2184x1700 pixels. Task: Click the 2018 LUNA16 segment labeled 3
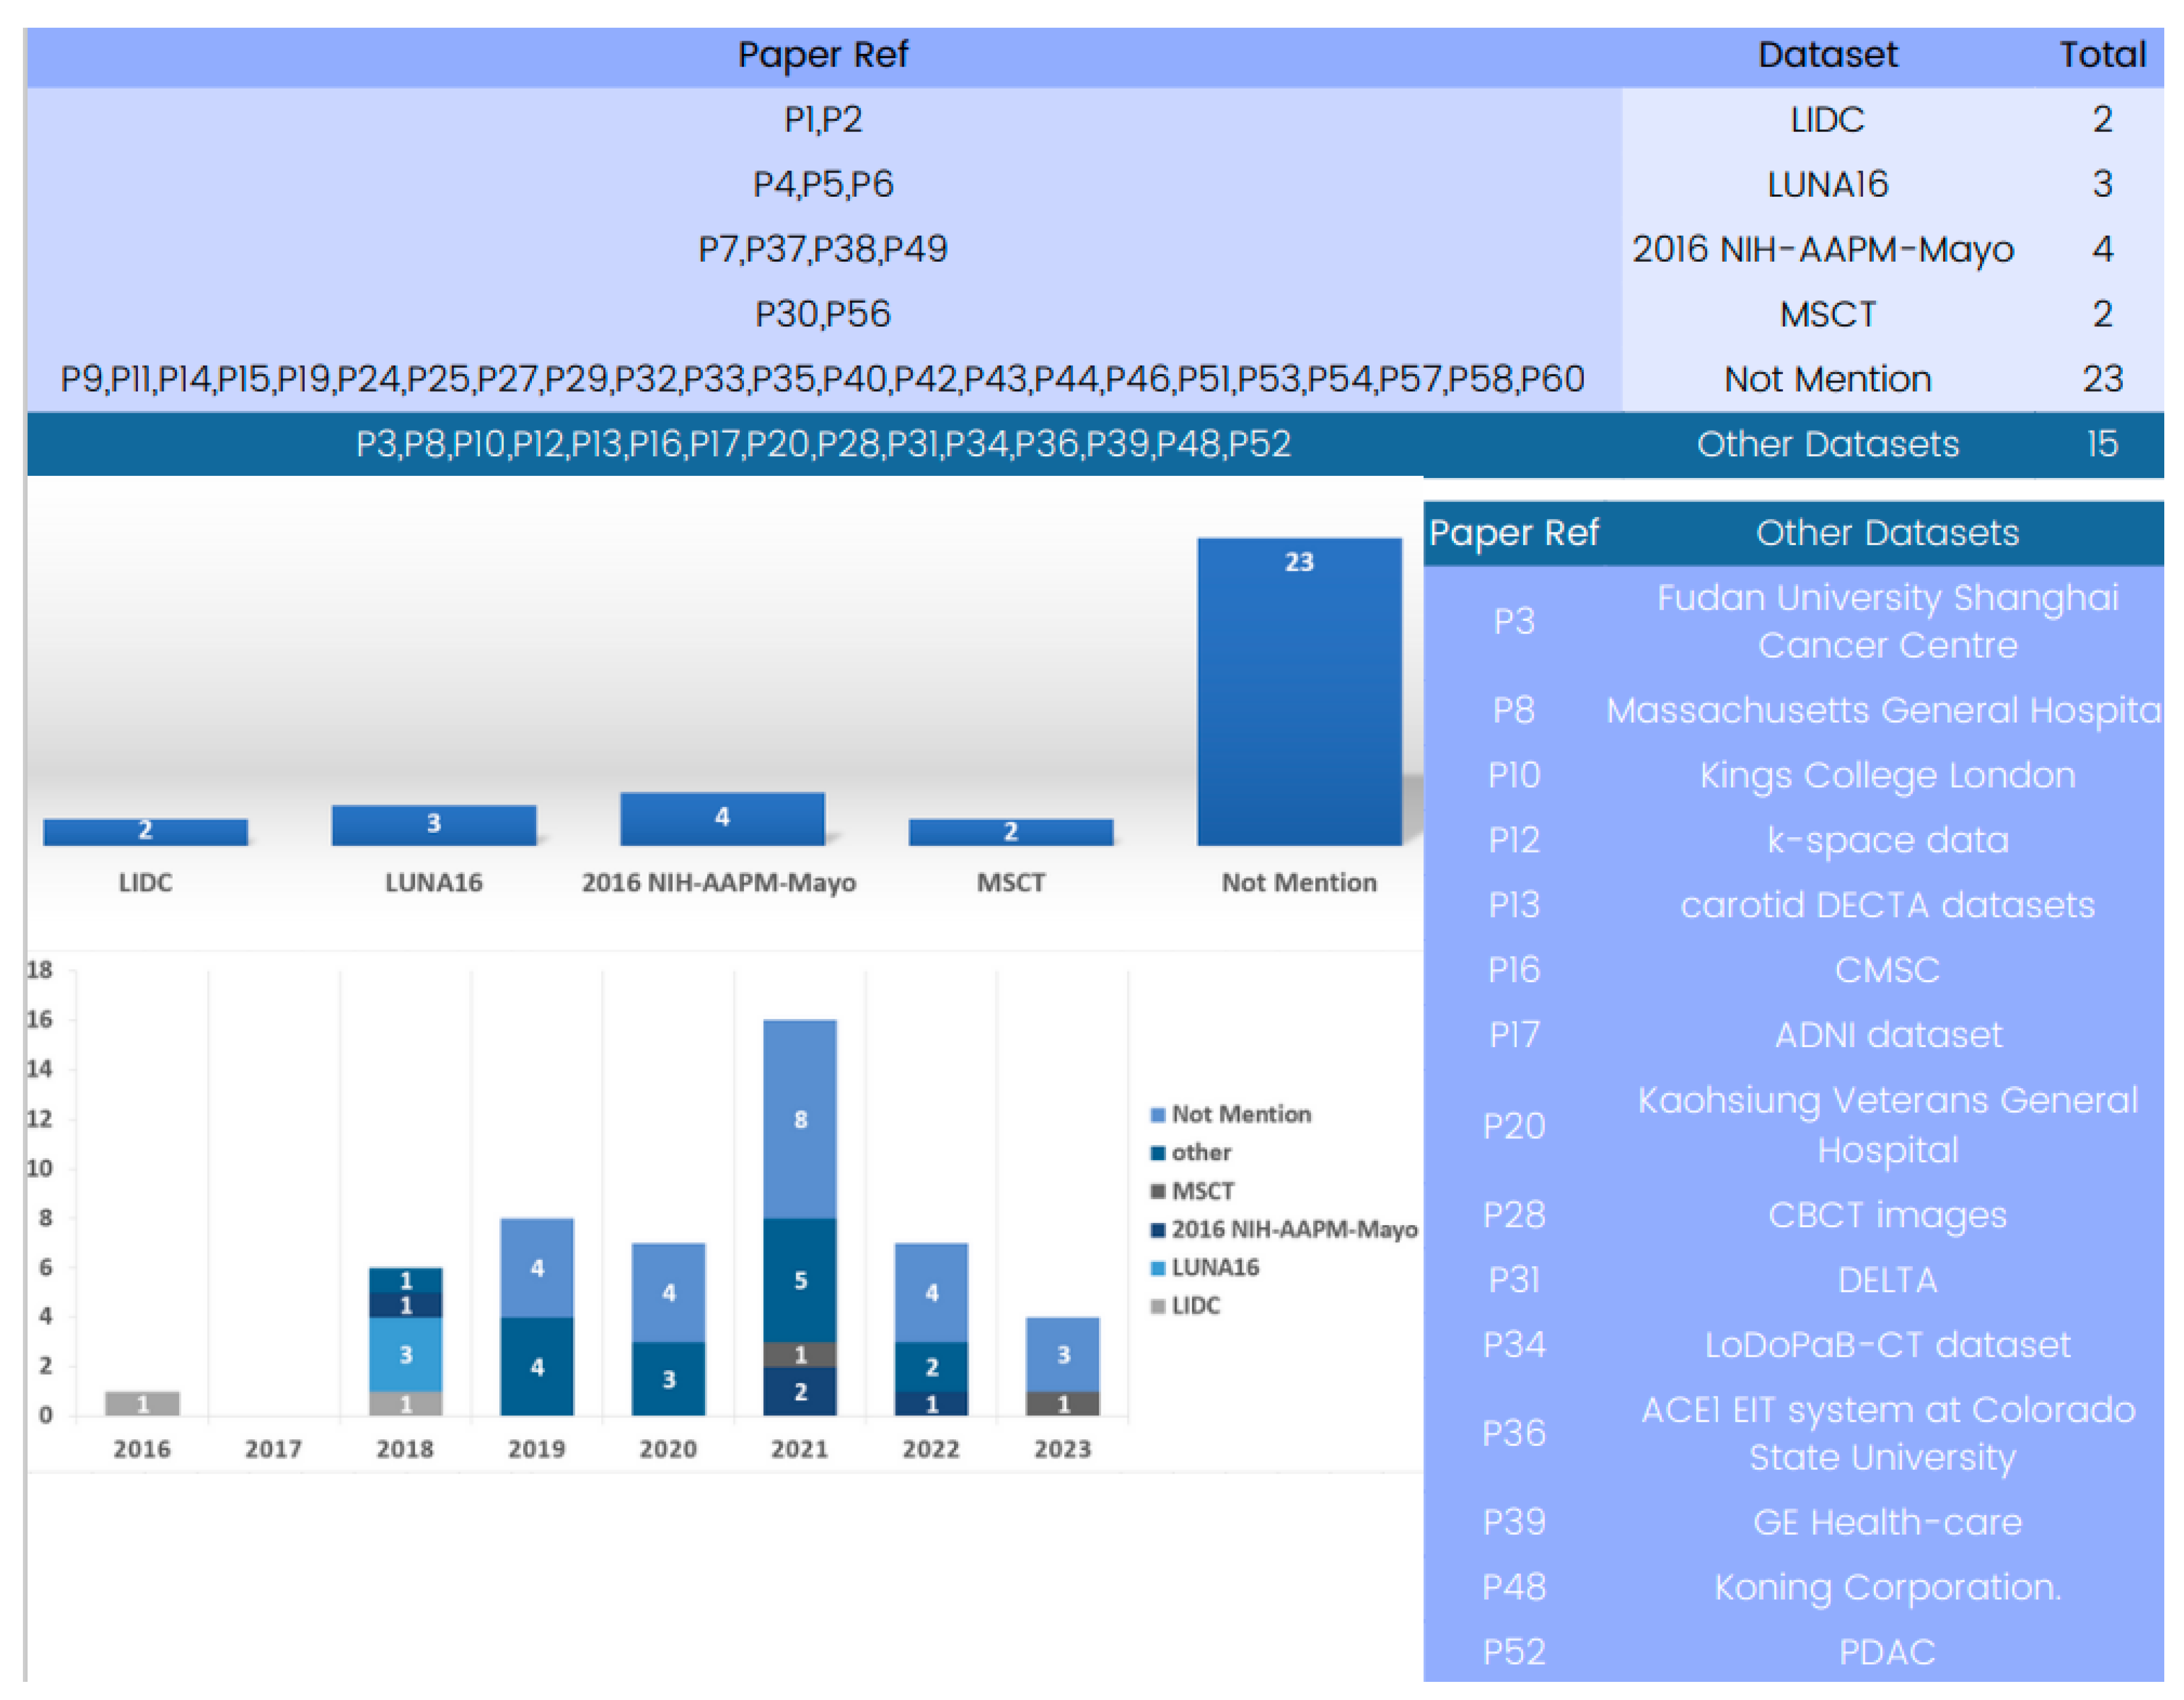405,1355
